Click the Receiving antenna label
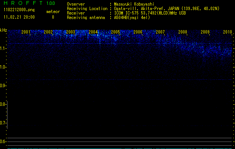This screenshot has height=149, width=235. coord(86,18)
